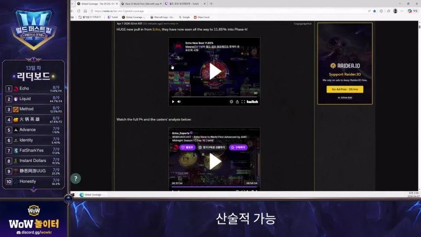Image resolution: width=421 pixels, height=237 pixels.
Task: Click discord.gg/wowkr link text
Action: click(36, 232)
